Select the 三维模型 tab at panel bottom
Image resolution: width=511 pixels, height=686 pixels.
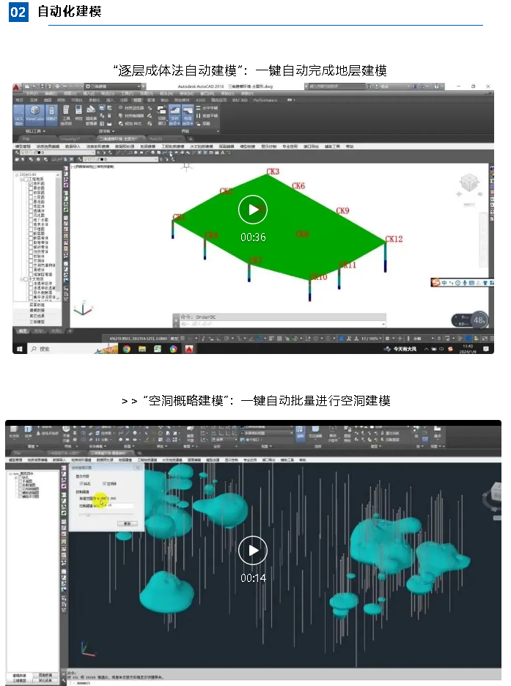(37, 322)
